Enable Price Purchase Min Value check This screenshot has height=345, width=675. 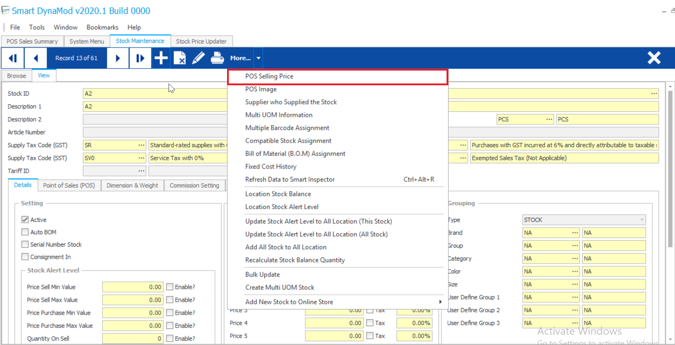(170, 313)
